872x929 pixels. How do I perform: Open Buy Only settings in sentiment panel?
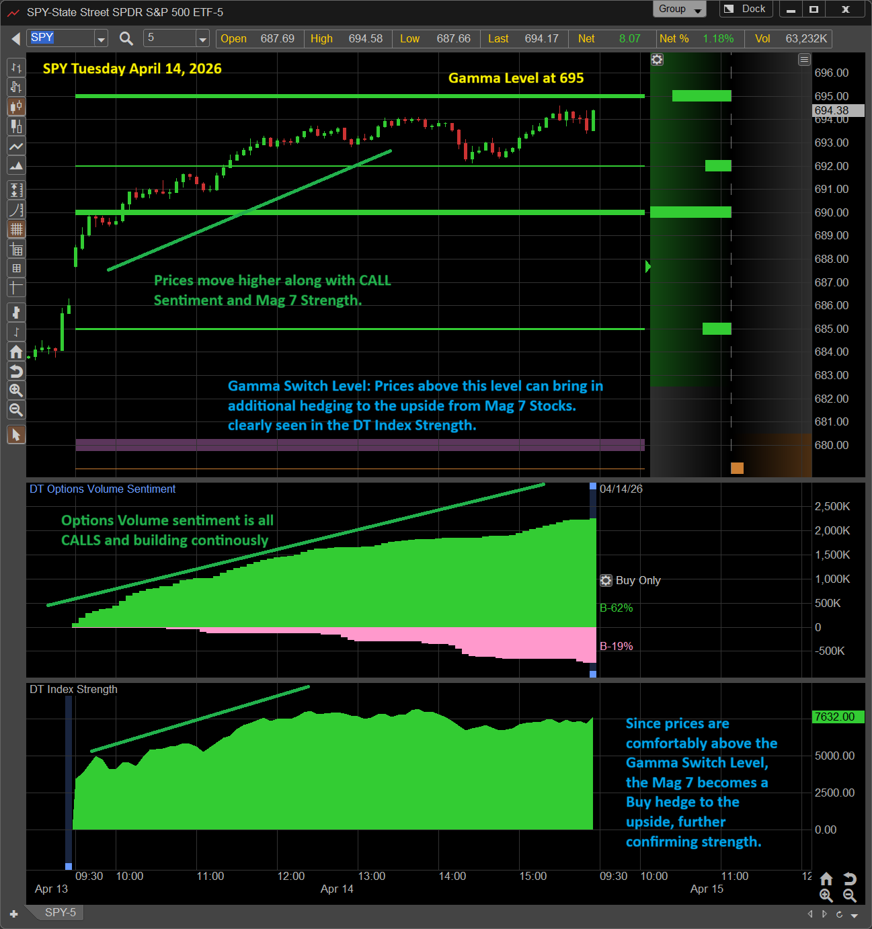(606, 580)
